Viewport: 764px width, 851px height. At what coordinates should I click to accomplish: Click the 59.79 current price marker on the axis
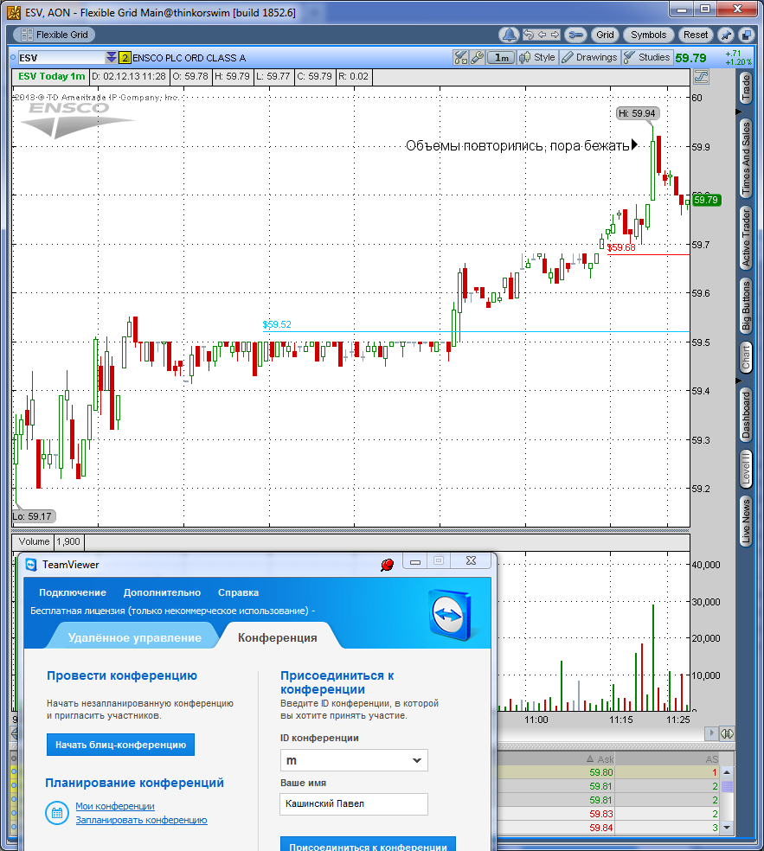[x=706, y=200]
